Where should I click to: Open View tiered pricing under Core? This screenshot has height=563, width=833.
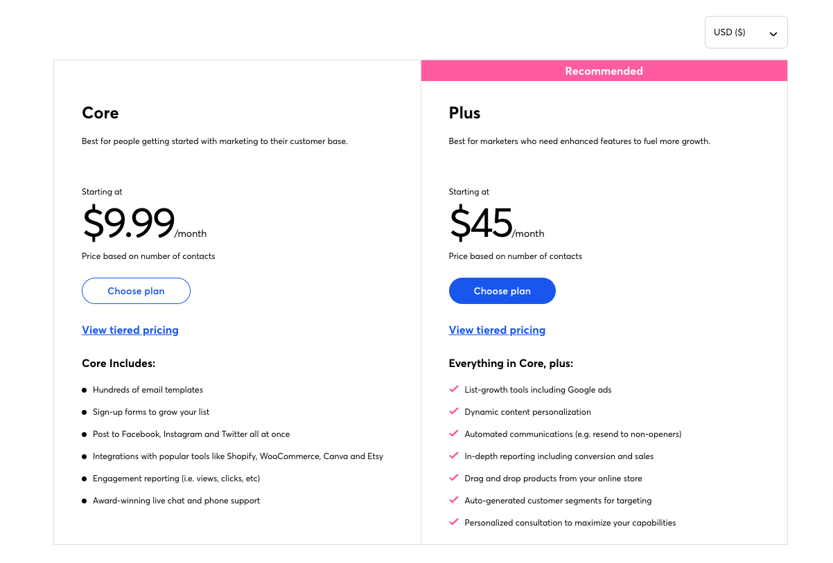click(x=130, y=330)
